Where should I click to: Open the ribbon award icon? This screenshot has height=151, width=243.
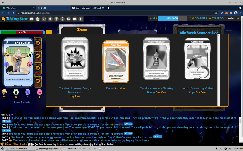click(50, 19)
